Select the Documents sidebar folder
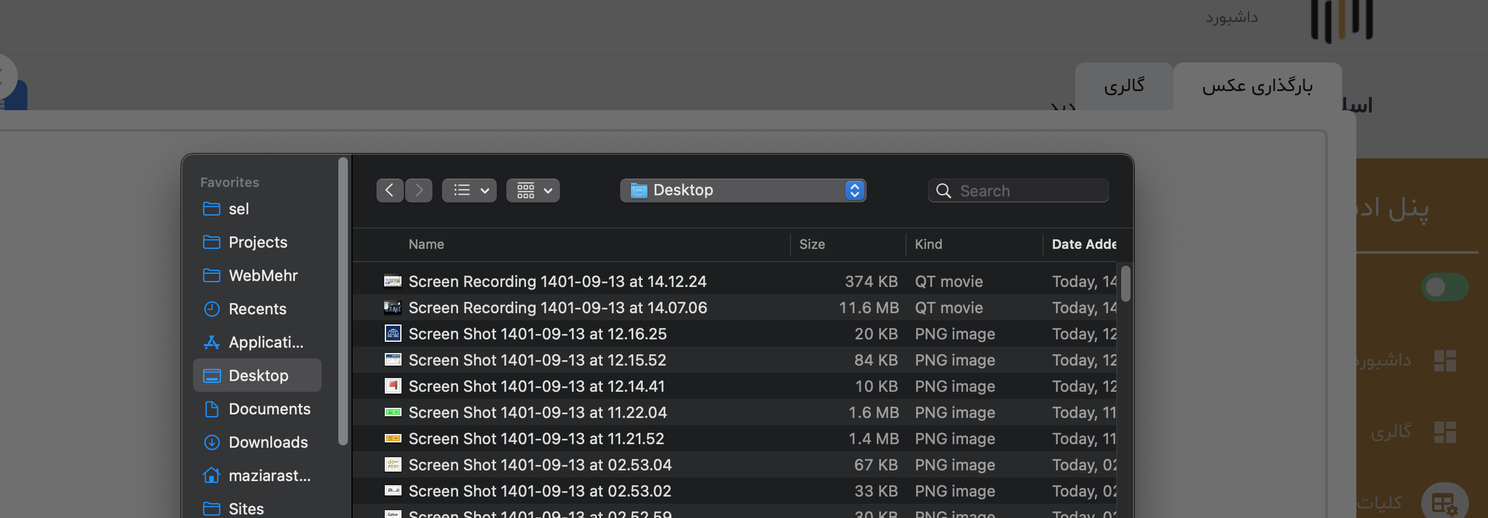The height and width of the screenshot is (518, 1488). 269,409
